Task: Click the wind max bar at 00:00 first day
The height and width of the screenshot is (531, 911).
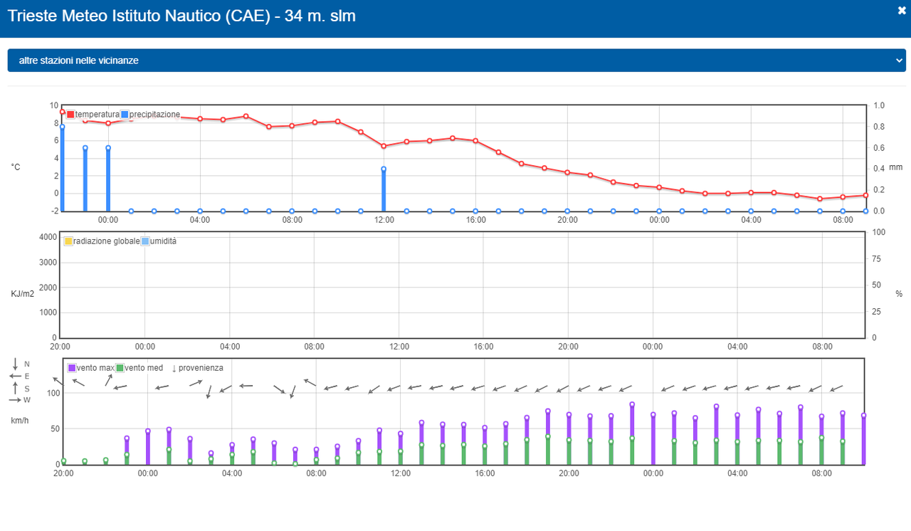Action: pos(148,448)
